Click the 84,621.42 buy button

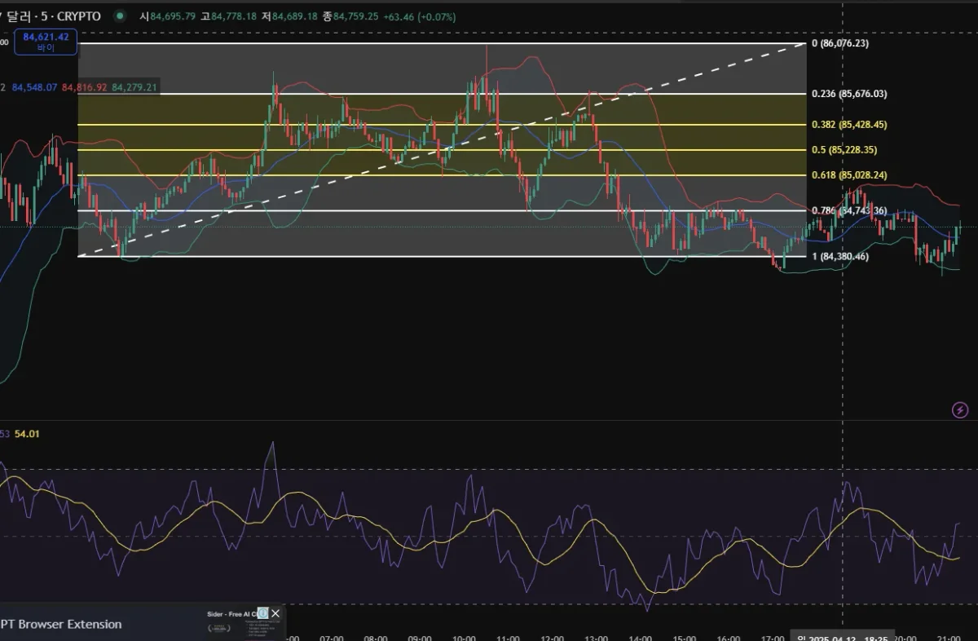click(x=46, y=42)
